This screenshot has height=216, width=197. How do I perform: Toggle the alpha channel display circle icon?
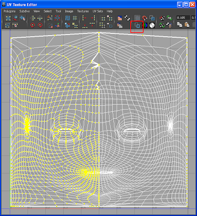coord(152,25)
